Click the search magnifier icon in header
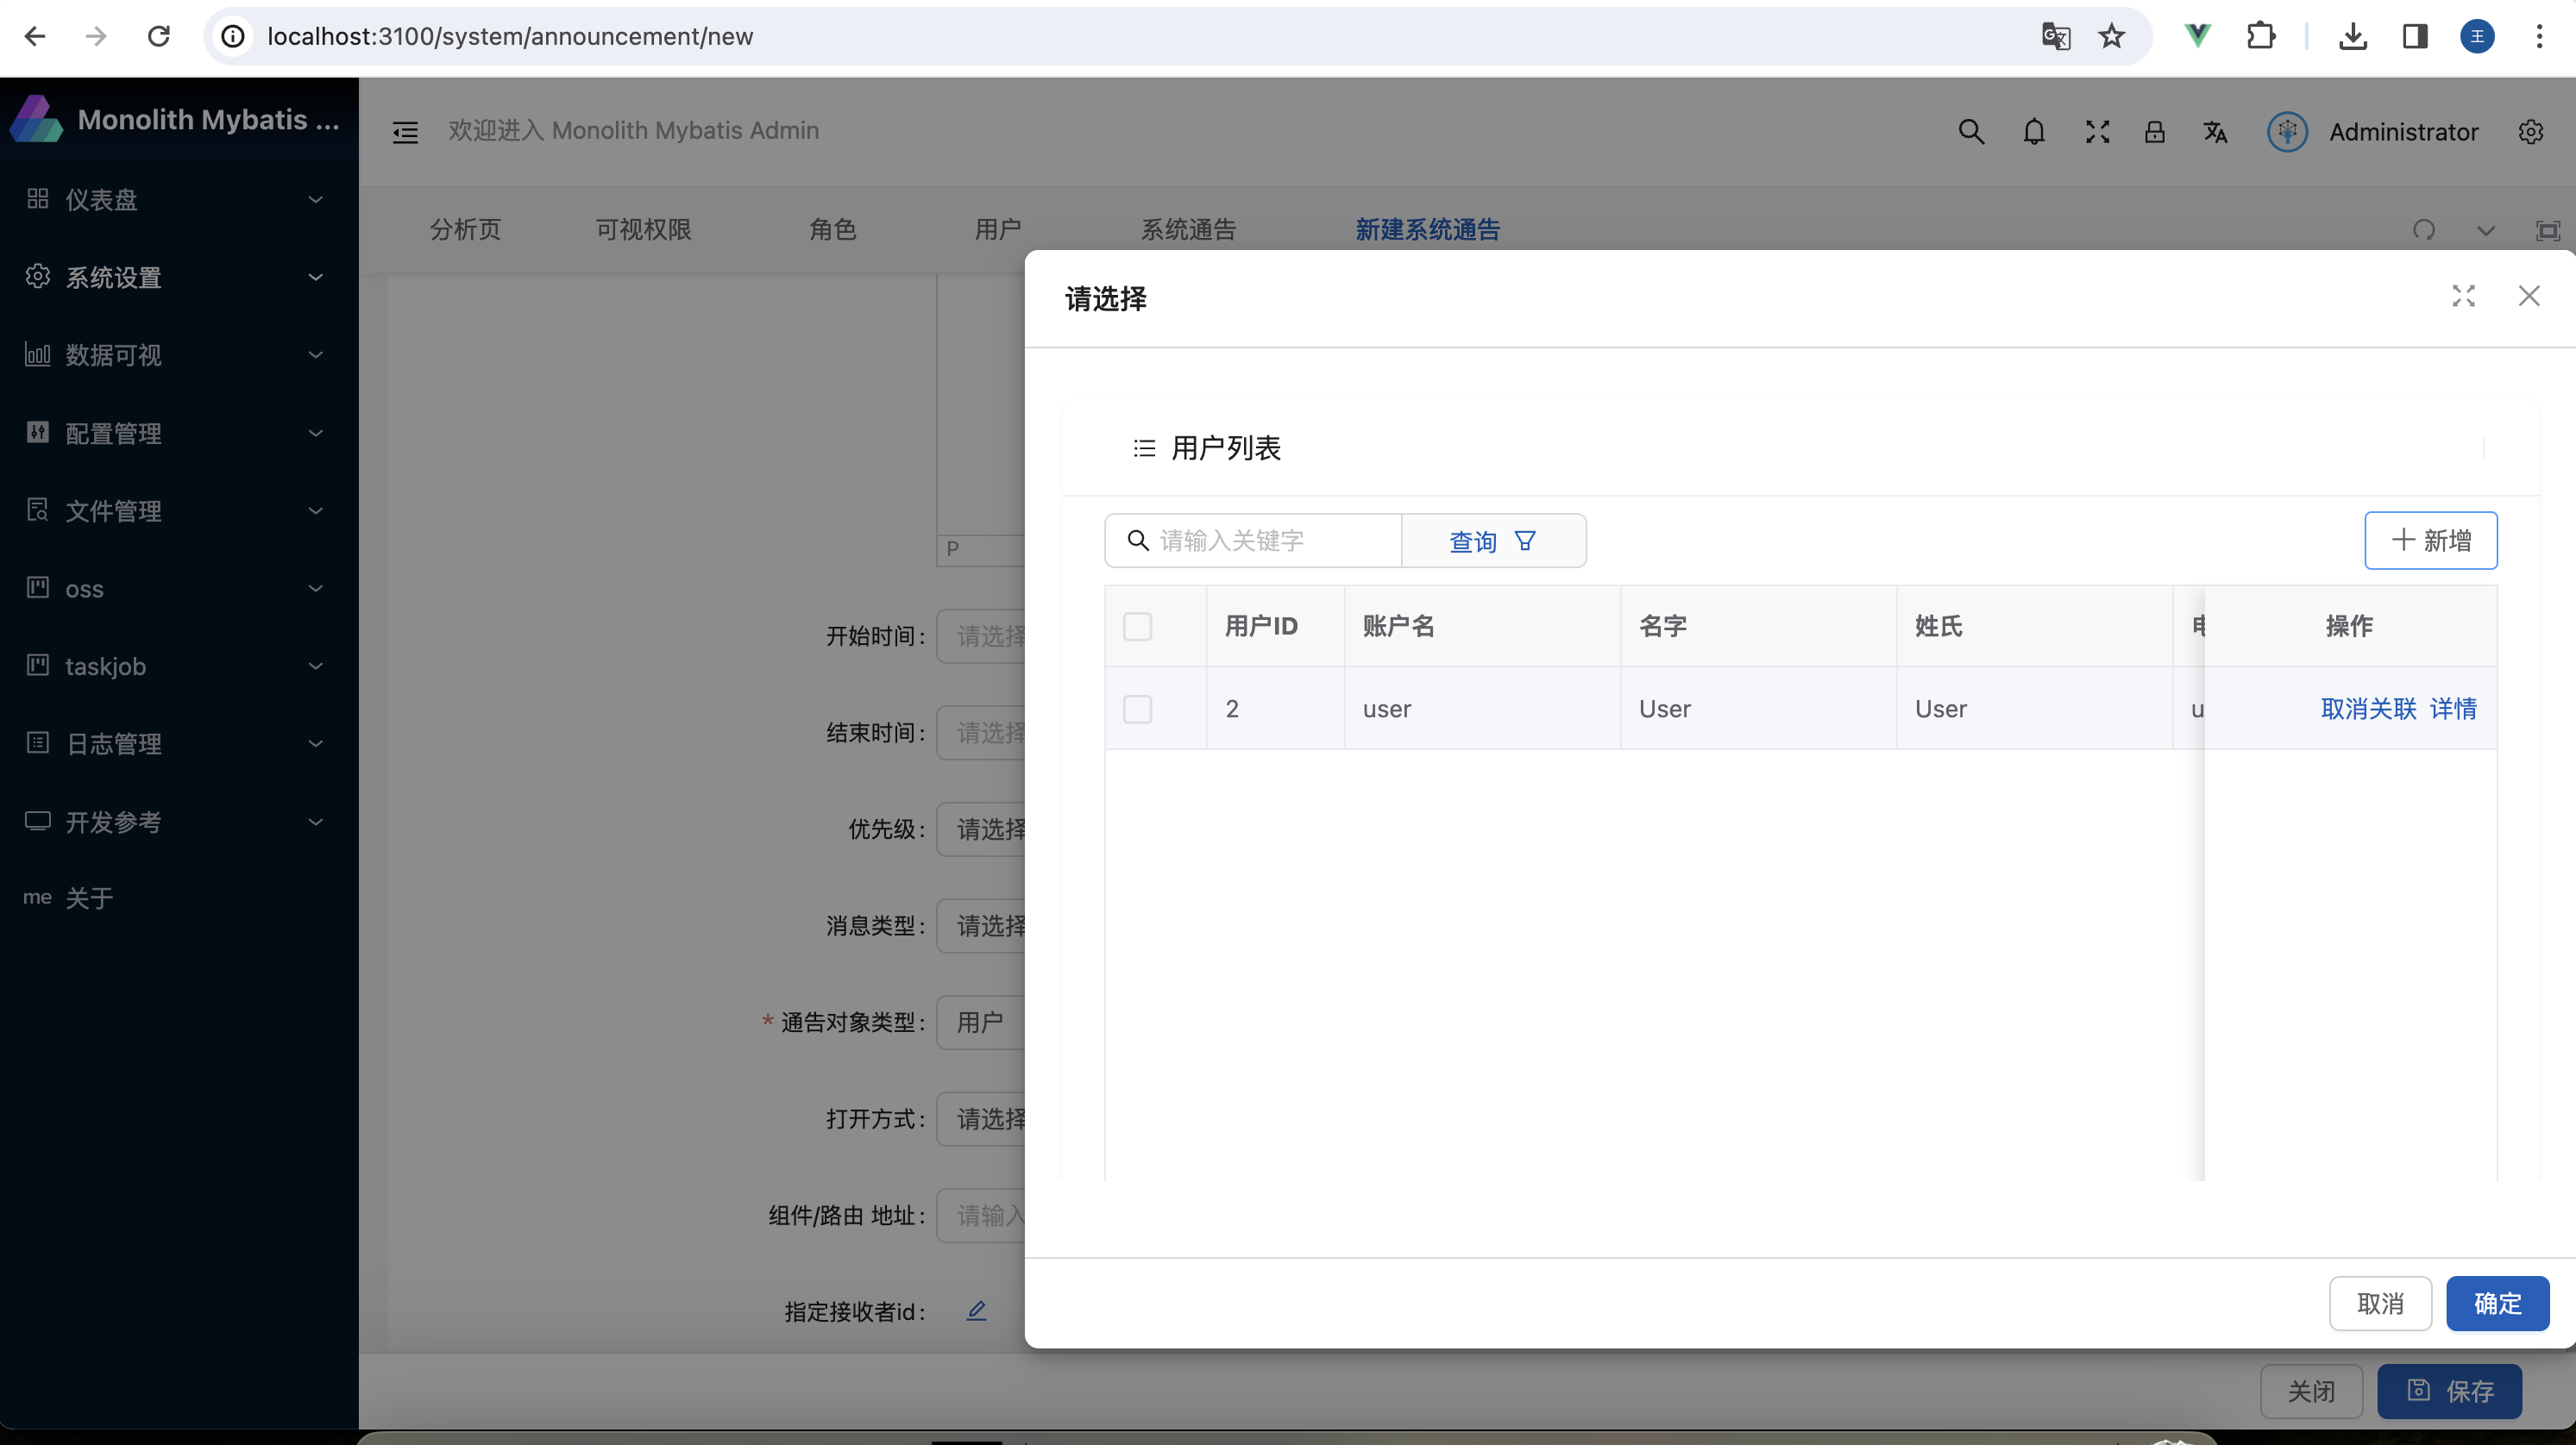 pyautogui.click(x=1970, y=132)
